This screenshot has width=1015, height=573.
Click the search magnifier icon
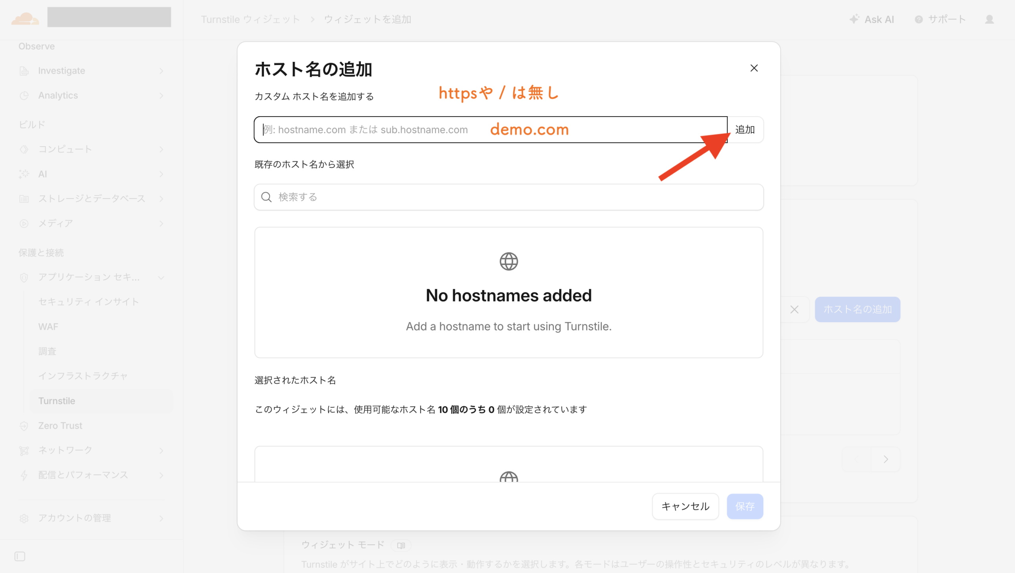(x=266, y=197)
